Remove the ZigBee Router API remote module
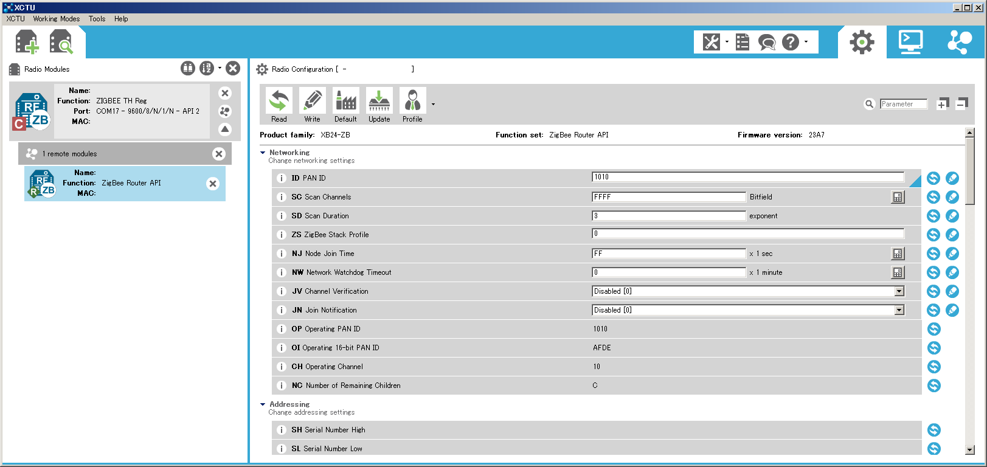The image size is (987, 467). (x=213, y=184)
